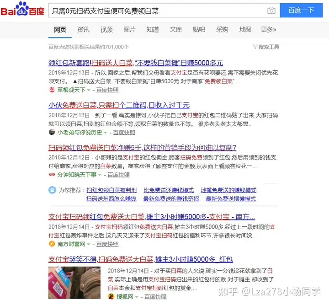
Task: Click the 搜索工具 filter funnel icon
Action: pyautogui.click(x=255, y=47)
